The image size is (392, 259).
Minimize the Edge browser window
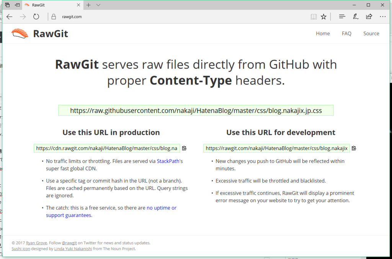pos(354,5)
